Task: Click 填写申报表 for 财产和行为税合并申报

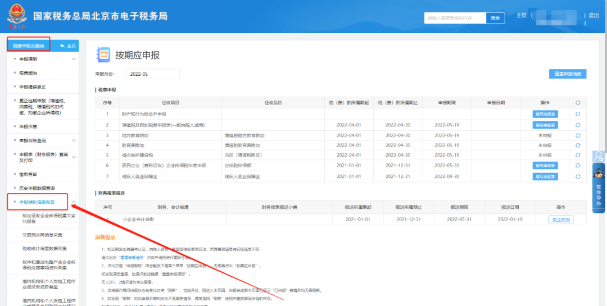Action: click(545, 114)
